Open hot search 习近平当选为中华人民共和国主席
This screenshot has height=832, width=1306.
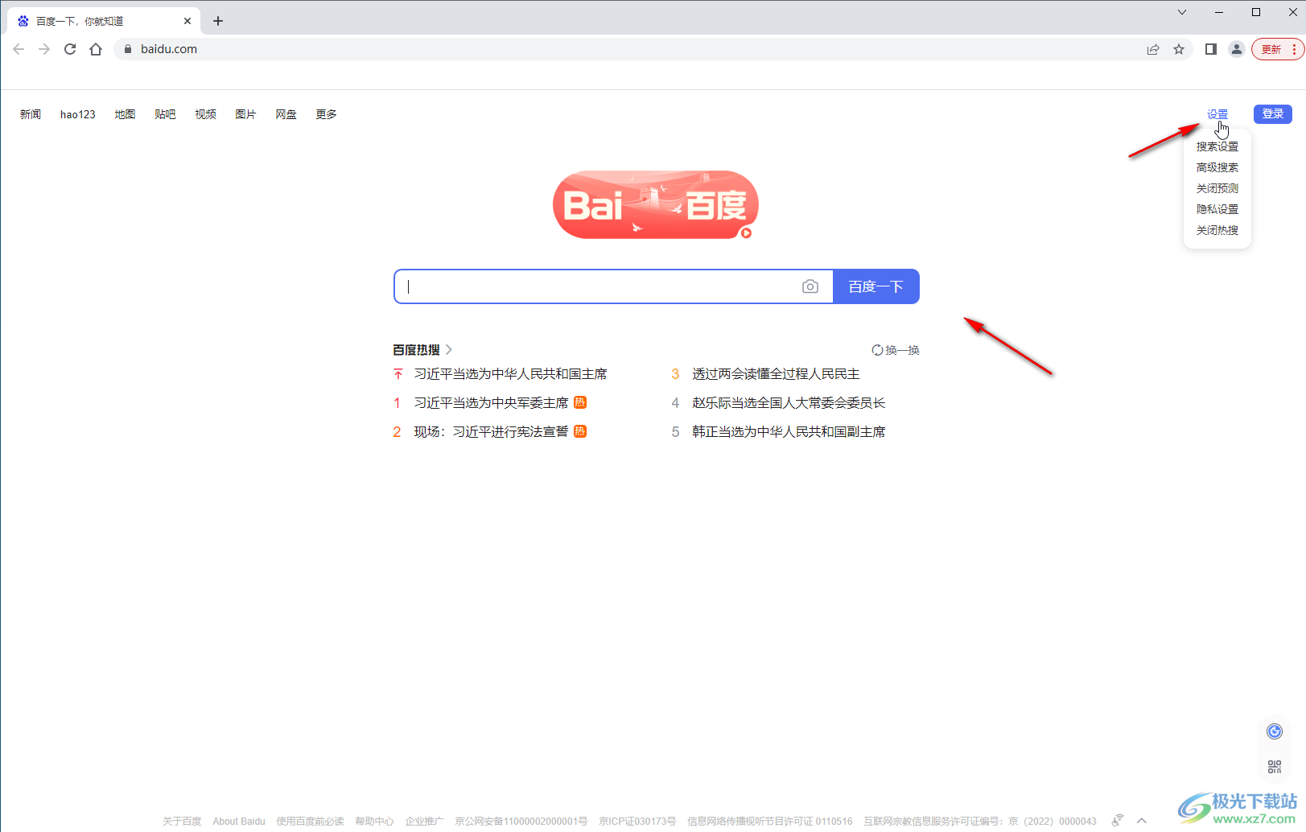[510, 374]
